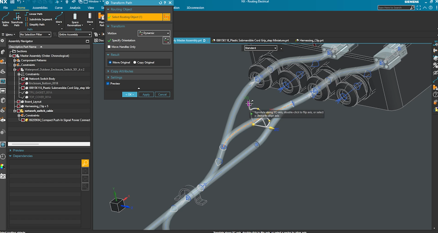Toggle visibility checkbox for Network Switch Body
The height and width of the screenshot is (233, 438).
(x=23, y=79)
